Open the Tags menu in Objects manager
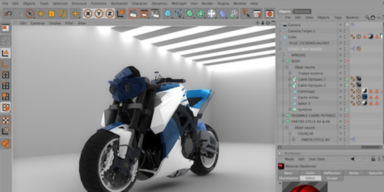Image resolution: width=384 pixels, height=192 pixels. [338, 18]
